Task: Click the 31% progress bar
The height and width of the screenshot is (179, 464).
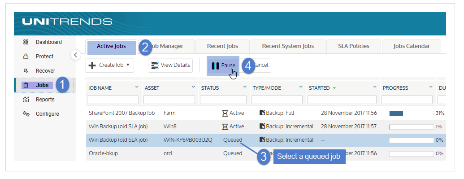Action: coord(412,113)
